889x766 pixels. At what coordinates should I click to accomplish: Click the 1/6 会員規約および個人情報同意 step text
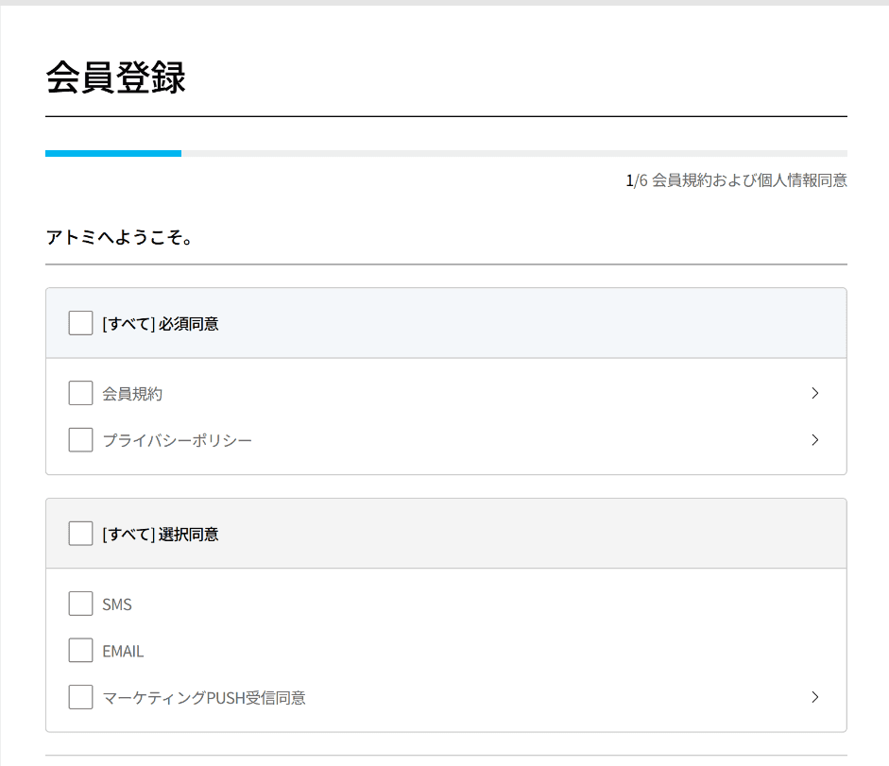tap(737, 180)
